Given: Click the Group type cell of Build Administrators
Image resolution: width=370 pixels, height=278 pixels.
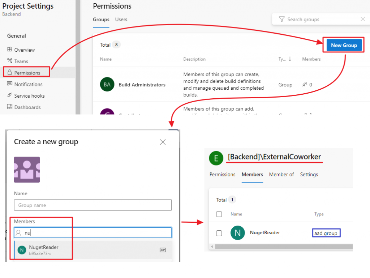Looking at the screenshot, I should point(285,85).
